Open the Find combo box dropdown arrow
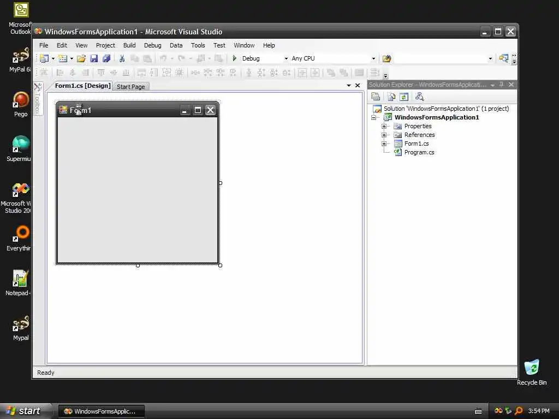The height and width of the screenshot is (419, 559). (x=490, y=58)
